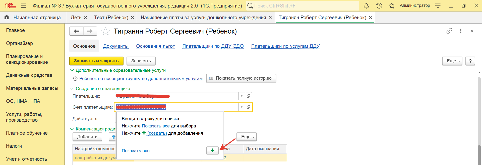The width and height of the screenshot is (482, 165).
Task: Open the vertical three-dot form menu
Action: [460, 31]
